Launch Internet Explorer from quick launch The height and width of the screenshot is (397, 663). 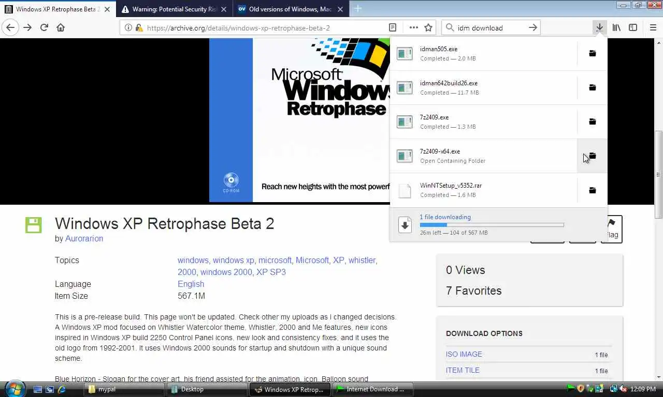click(x=62, y=389)
